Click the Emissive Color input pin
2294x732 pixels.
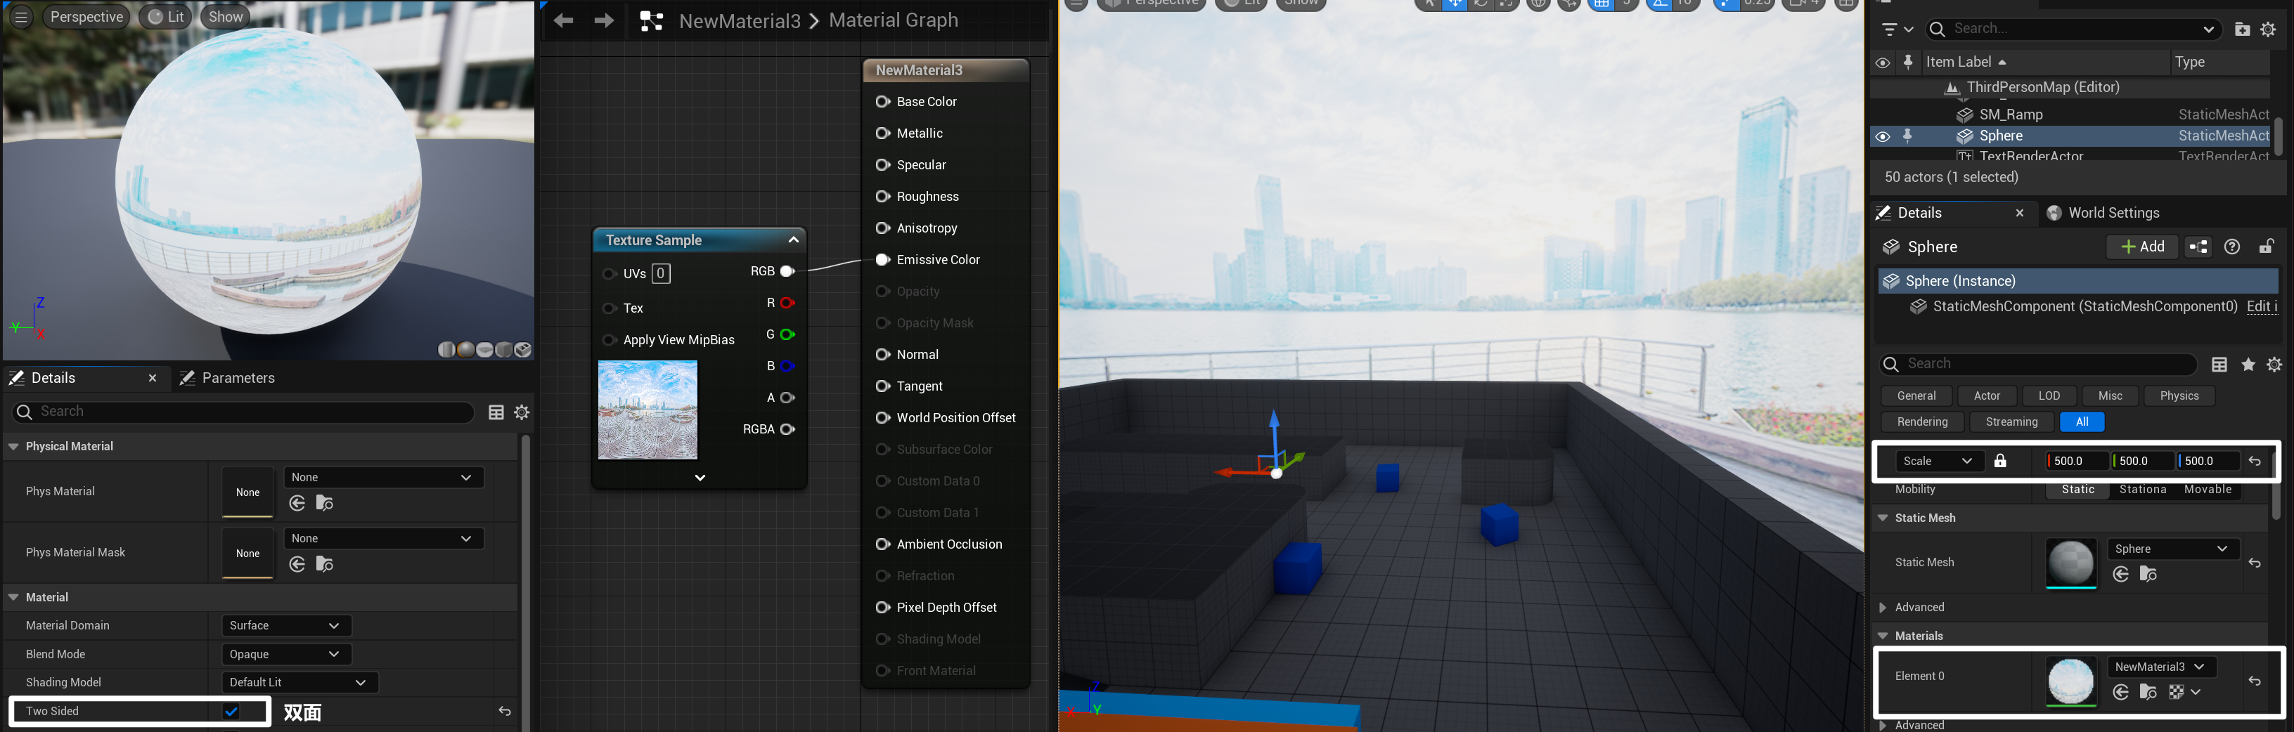[x=882, y=260]
